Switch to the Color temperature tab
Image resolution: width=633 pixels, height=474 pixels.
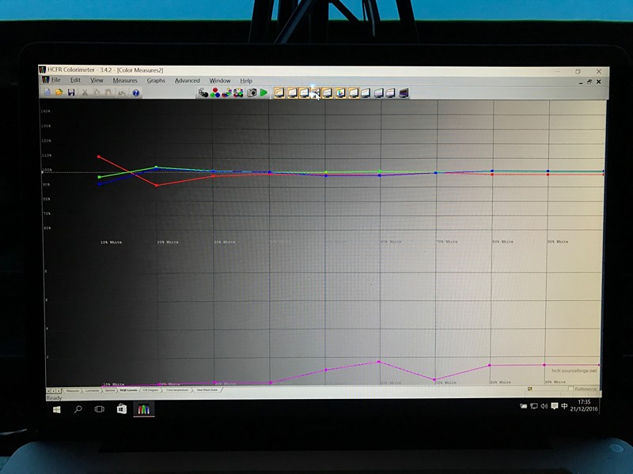coord(177,390)
